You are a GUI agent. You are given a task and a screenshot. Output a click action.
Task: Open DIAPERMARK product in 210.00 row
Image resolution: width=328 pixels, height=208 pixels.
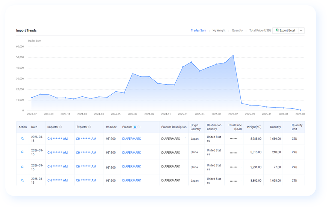132,153
